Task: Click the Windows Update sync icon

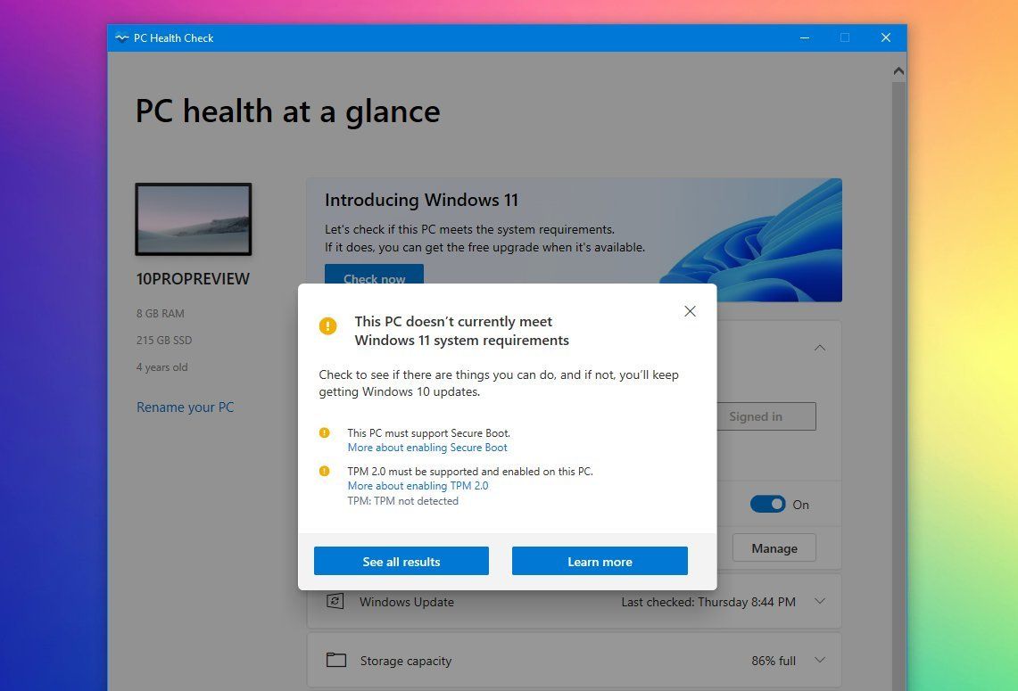Action: (335, 601)
